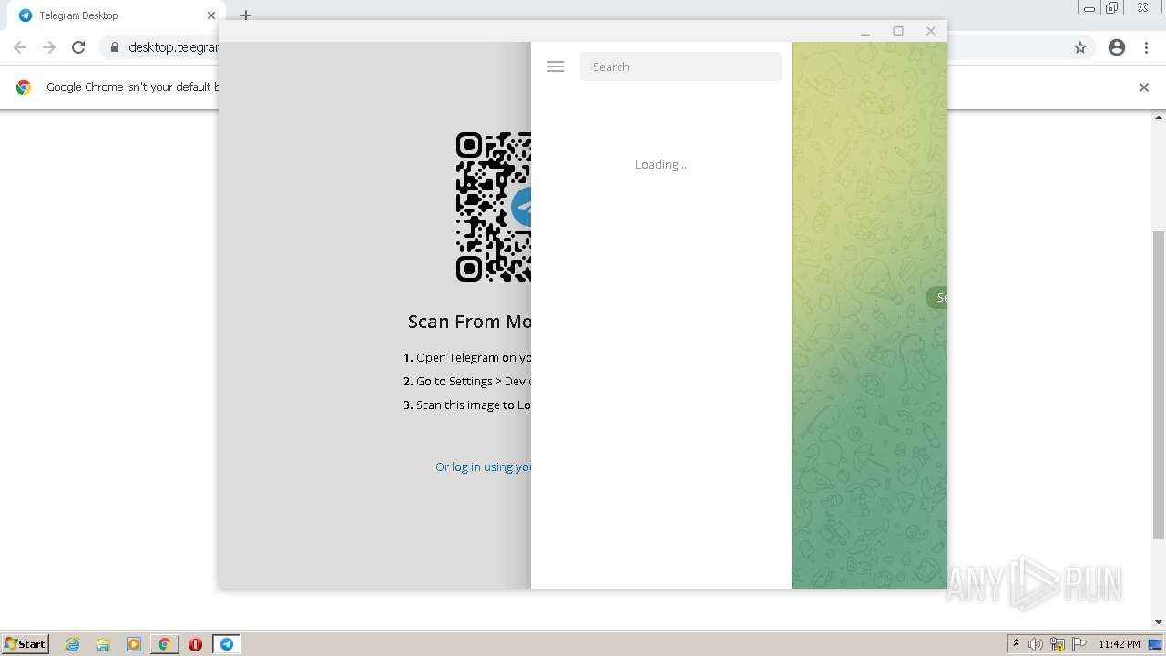Screen dimensions: 1166x656
Task: Open network status tray icon
Action: click(1058, 644)
